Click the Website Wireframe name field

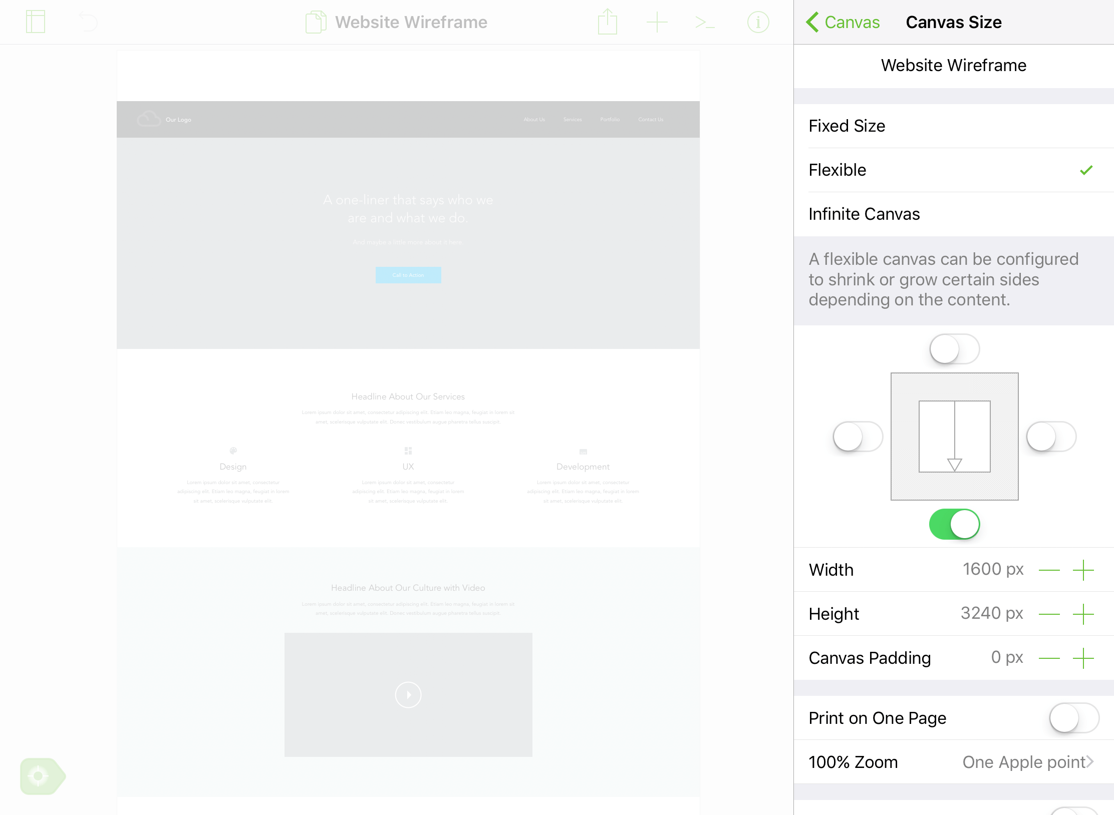953,65
